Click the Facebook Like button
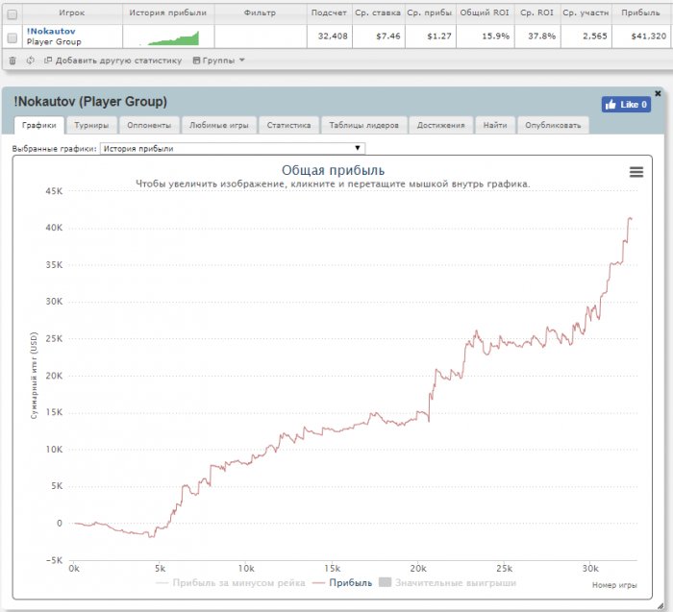The width and height of the screenshot is (673, 612). click(626, 105)
